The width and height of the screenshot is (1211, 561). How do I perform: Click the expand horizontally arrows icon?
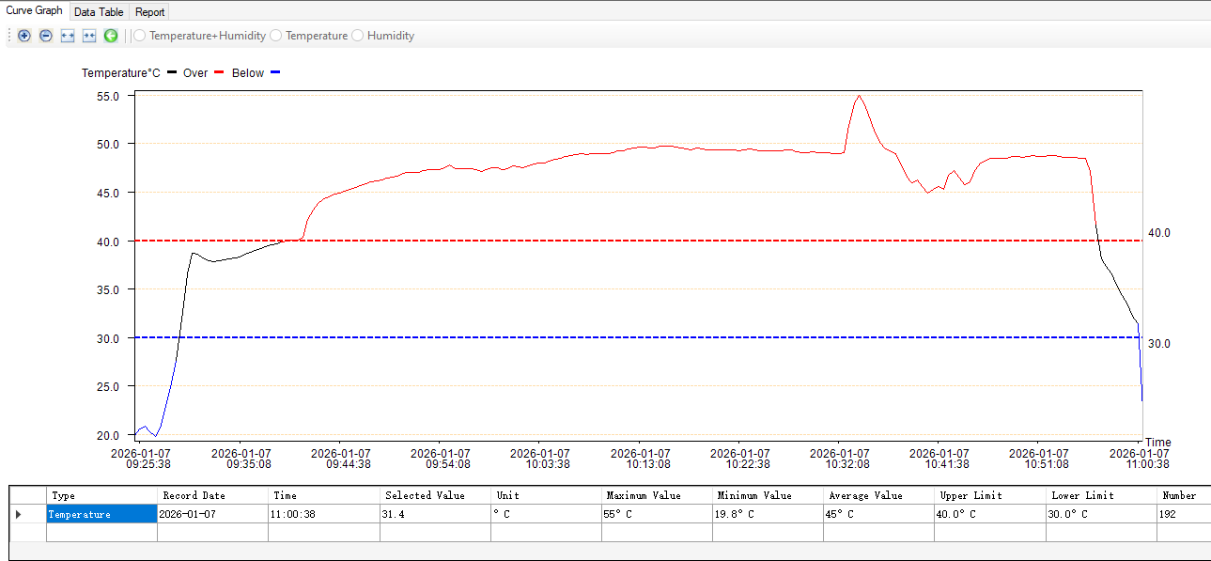(68, 36)
